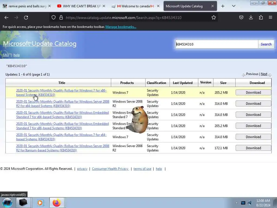
Task: Close the Microsoft Update Catalog tab
Action: point(213,6)
